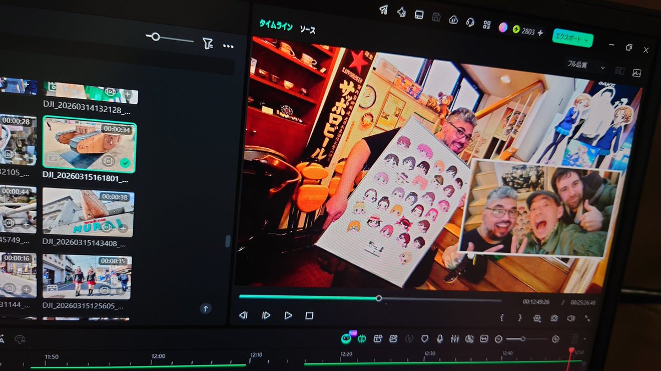
Task: Set mark in point bracket icon
Action: [x=502, y=317]
